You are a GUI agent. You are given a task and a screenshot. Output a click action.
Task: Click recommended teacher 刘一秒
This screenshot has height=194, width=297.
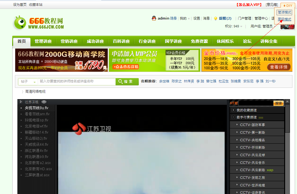coord(270,81)
